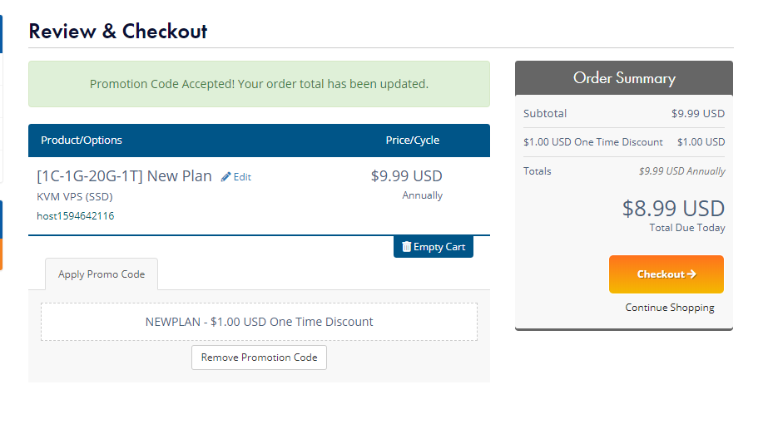Click the orange Checkout button text
Image resolution: width=768 pixels, height=439 pixels.
(661, 274)
